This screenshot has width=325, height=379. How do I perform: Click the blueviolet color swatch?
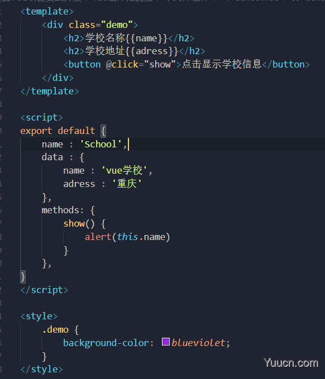point(166,342)
